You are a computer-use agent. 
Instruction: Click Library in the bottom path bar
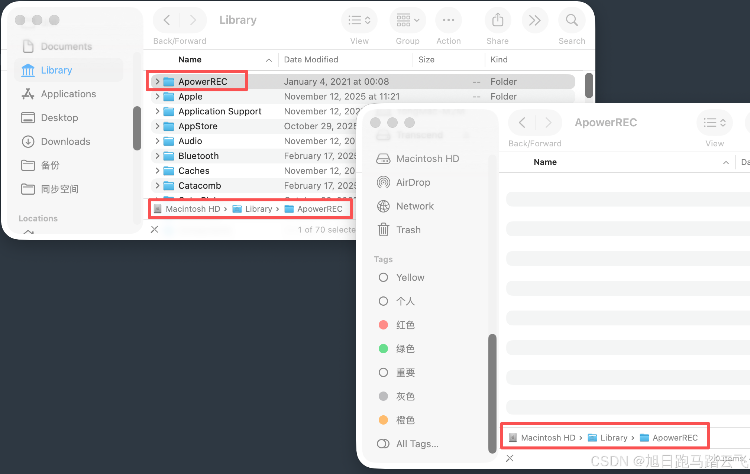pyautogui.click(x=614, y=438)
